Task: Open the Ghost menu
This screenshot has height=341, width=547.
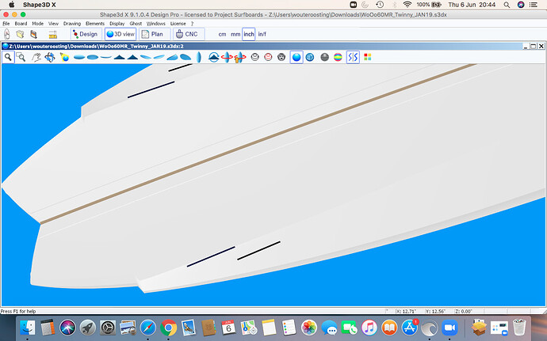Action: pos(136,24)
